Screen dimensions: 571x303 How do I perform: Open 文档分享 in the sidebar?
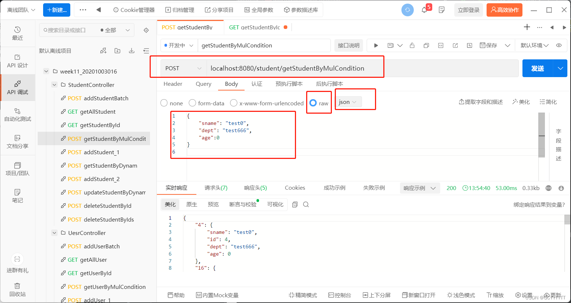click(x=17, y=142)
